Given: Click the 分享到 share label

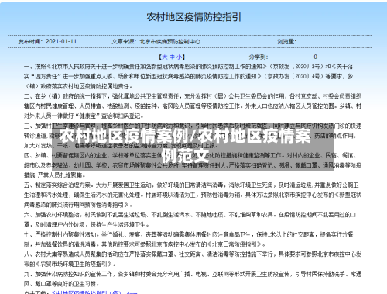Looking at the screenshot, I should click(x=259, y=57).
